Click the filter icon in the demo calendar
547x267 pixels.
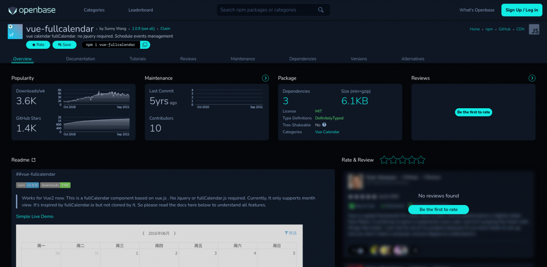(x=285, y=233)
